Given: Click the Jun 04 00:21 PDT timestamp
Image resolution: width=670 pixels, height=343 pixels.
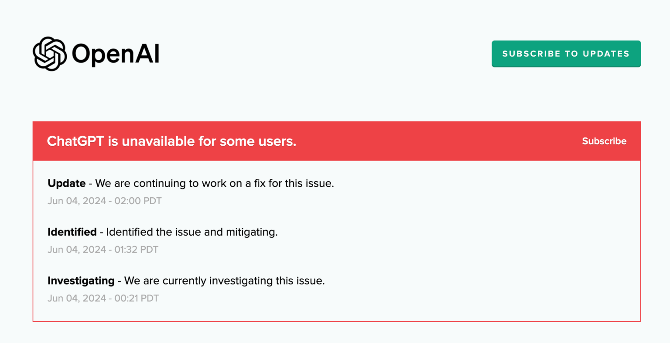Looking at the screenshot, I should click(103, 298).
